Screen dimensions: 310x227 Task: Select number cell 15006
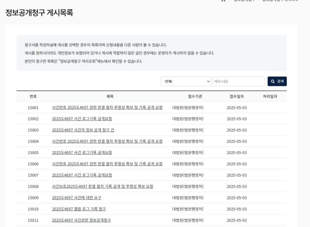point(33,164)
